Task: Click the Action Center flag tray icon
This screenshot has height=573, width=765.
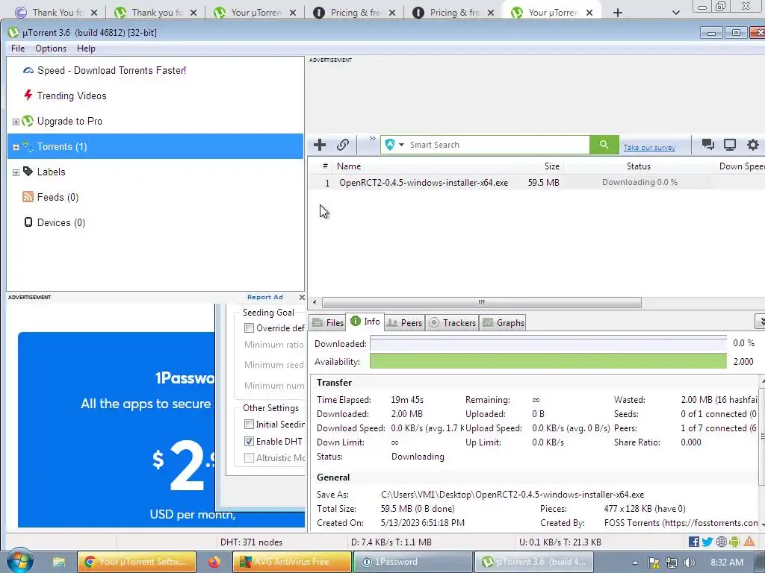Action: (654, 563)
